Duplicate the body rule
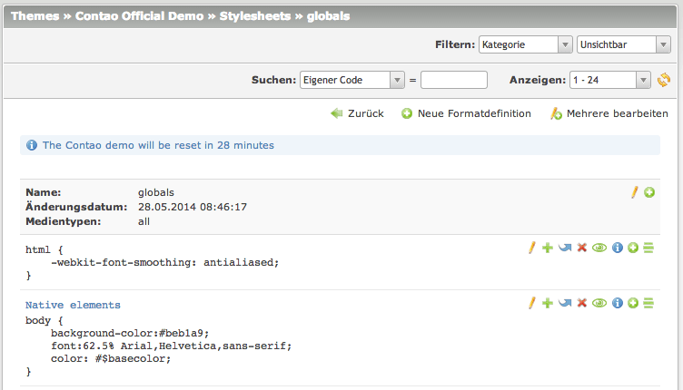The height and width of the screenshot is (390, 683). 548,303
